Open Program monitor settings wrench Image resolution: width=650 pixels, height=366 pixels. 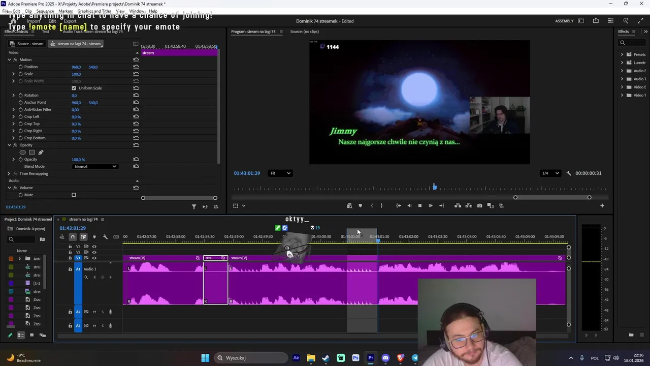click(568, 173)
